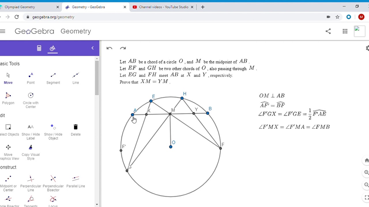
Task: Zoom out of the graphics view
Action: coord(367,185)
